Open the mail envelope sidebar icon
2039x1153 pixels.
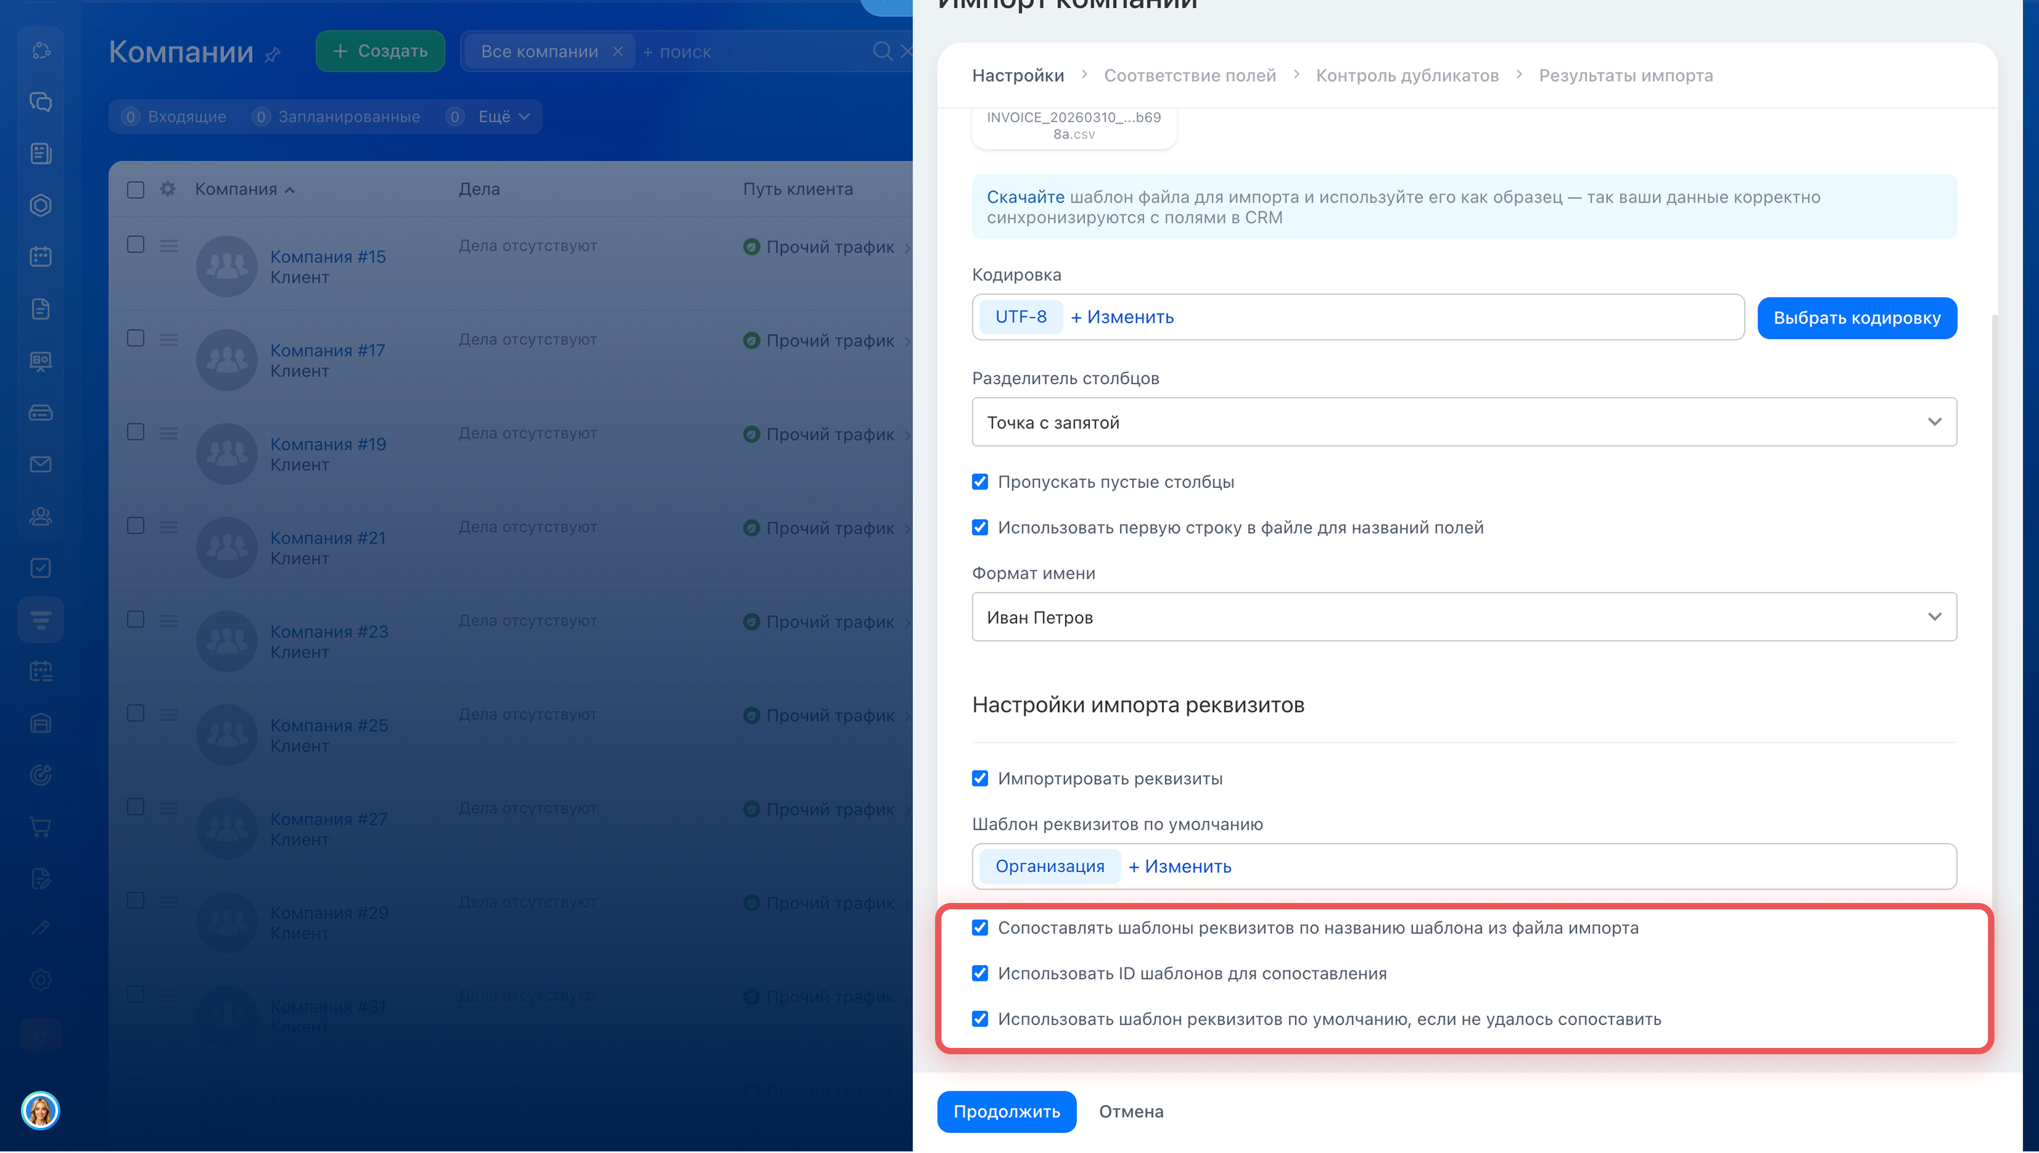[40, 465]
